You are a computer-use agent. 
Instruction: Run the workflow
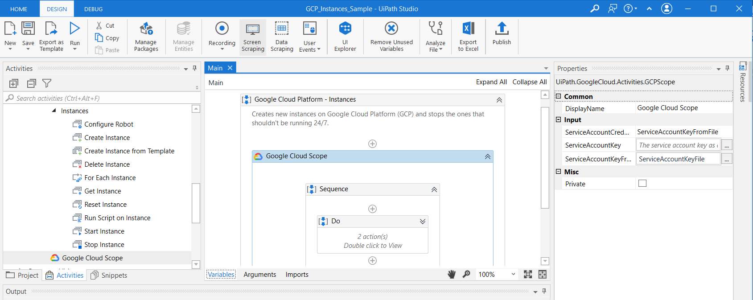[75, 35]
